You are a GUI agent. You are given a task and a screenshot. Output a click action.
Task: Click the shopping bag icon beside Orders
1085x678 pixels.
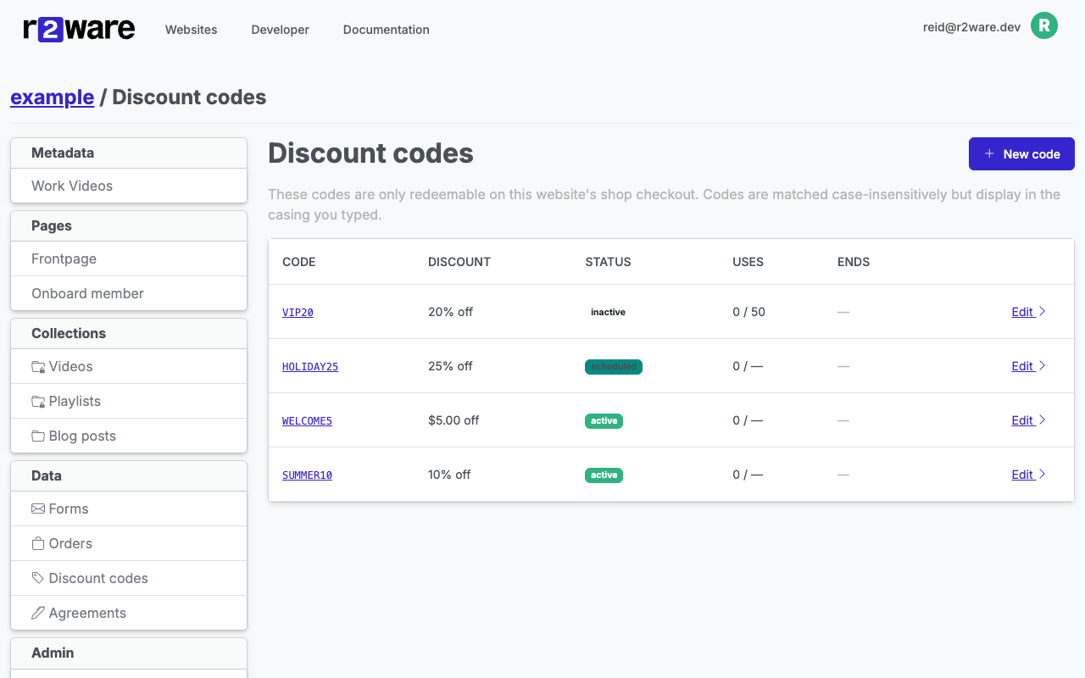(38, 544)
